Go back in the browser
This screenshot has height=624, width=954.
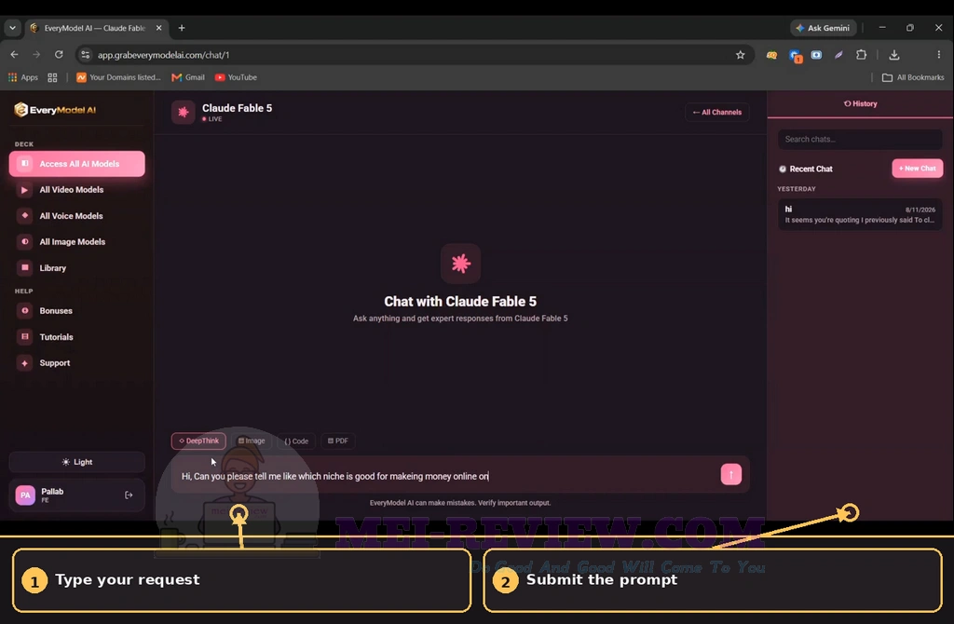[x=15, y=55]
